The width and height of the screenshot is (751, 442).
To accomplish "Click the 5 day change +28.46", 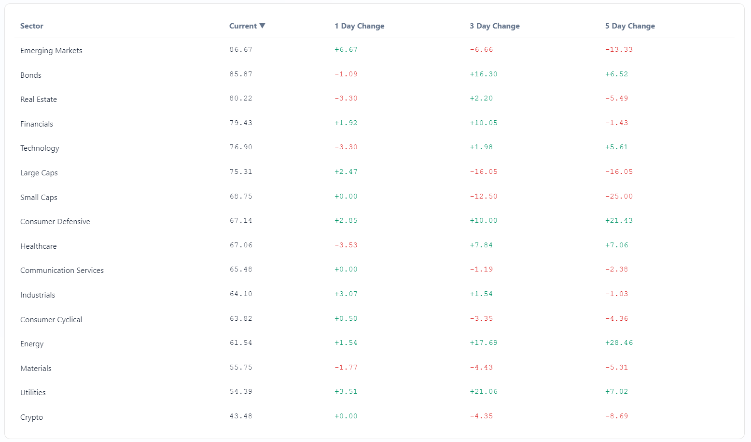I will (x=619, y=342).
